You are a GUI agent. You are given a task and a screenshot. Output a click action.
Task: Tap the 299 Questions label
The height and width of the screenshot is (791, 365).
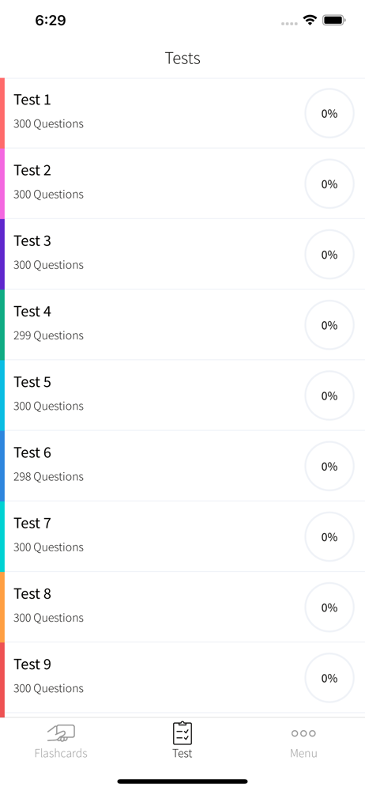(48, 335)
